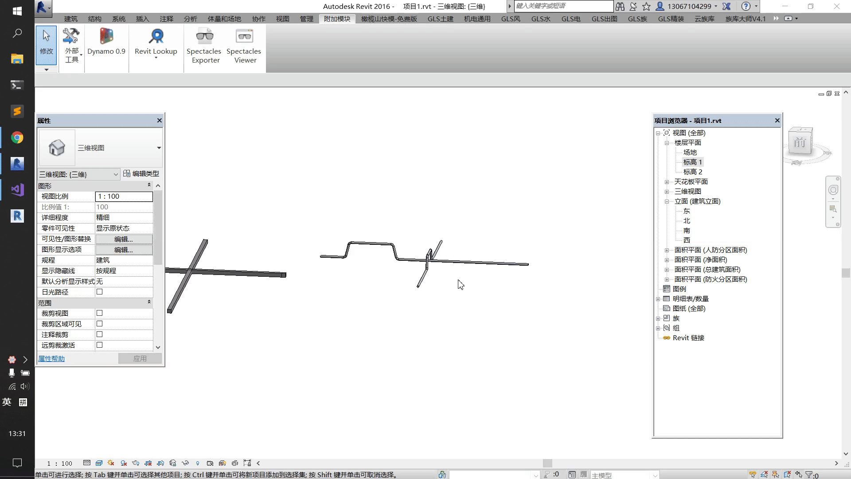The image size is (851, 479).
Task: Toggle the 日光路径 checkbox
Action: [x=99, y=292]
